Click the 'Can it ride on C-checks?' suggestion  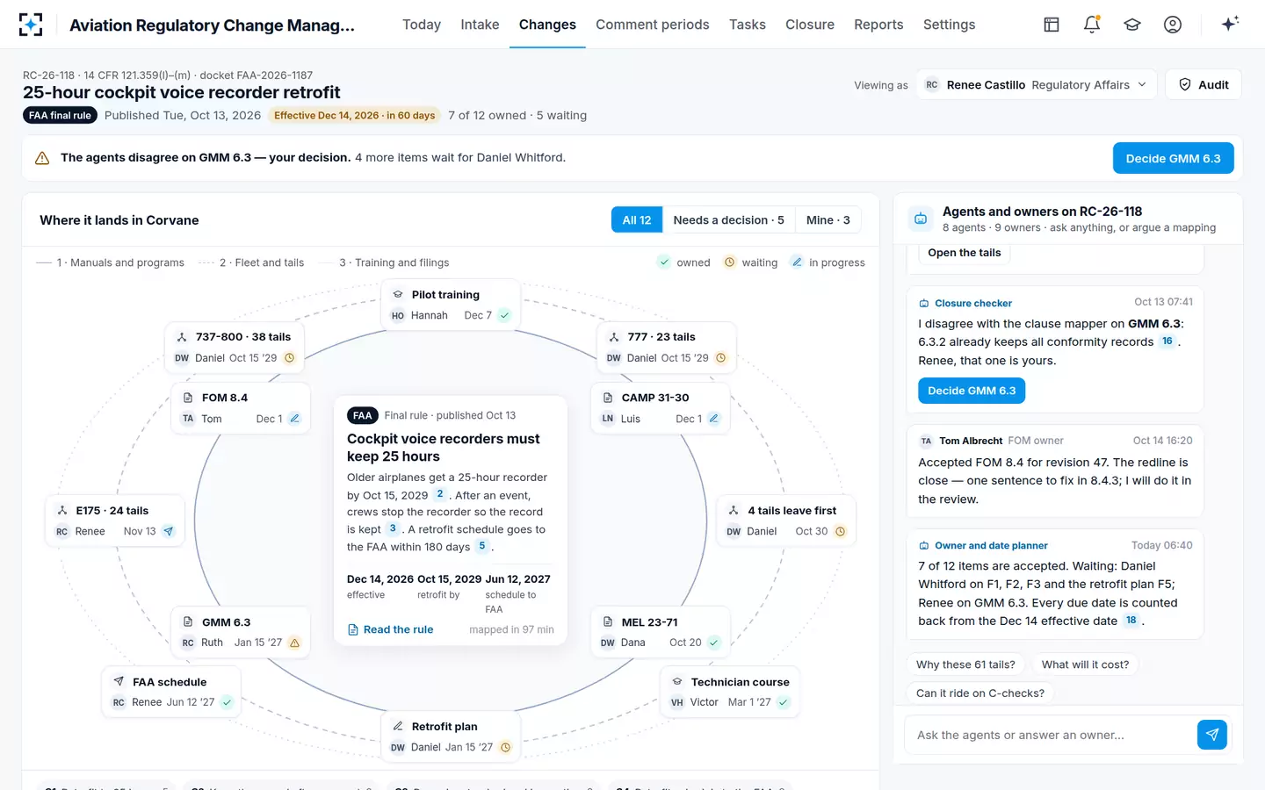[x=980, y=693]
